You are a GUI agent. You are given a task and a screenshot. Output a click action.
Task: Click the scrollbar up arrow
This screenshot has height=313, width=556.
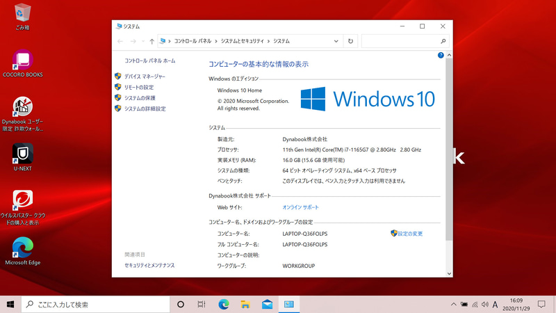[x=449, y=55]
